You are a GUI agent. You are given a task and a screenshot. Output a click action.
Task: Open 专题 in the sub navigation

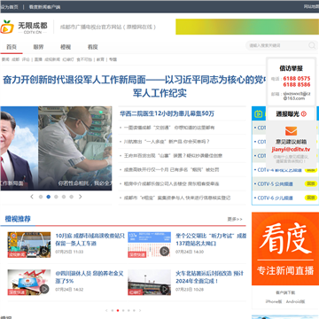[x=113, y=59]
